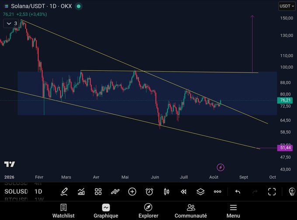Open the USDT currency dropdown

point(287,6)
